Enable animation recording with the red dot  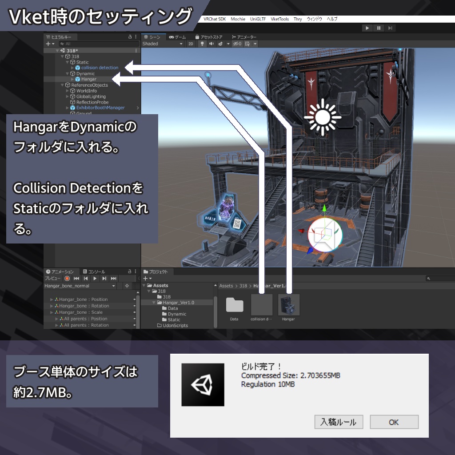[x=67, y=278]
